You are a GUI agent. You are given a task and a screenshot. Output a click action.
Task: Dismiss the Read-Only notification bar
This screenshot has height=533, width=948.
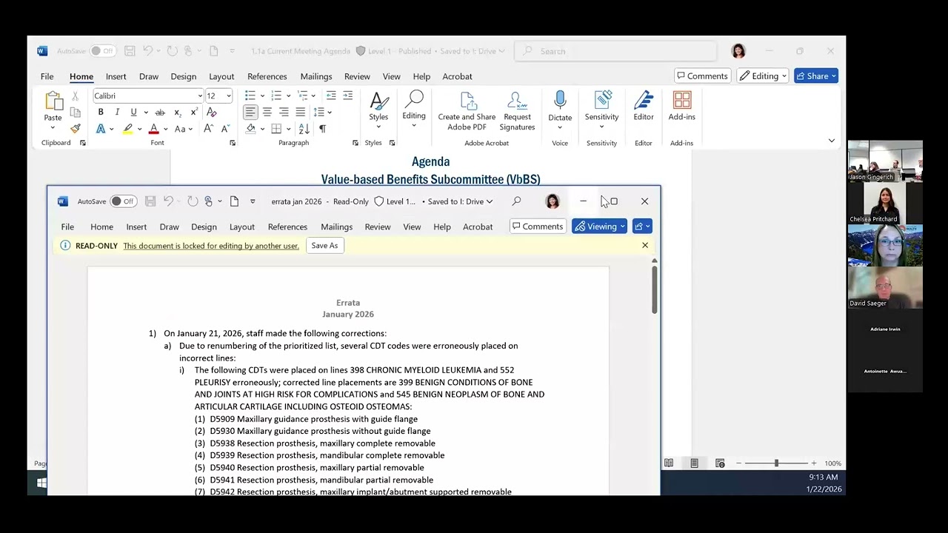point(645,245)
